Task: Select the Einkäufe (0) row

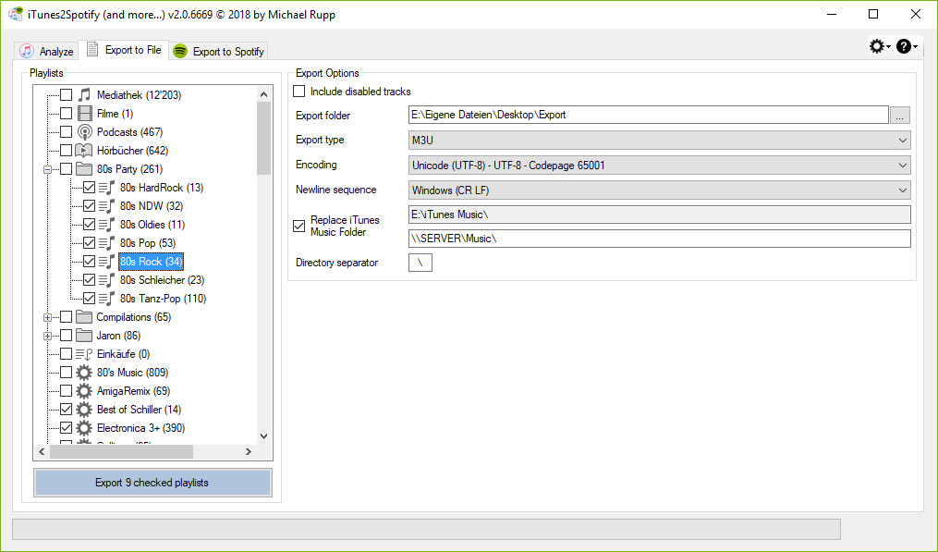Action: [123, 354]
